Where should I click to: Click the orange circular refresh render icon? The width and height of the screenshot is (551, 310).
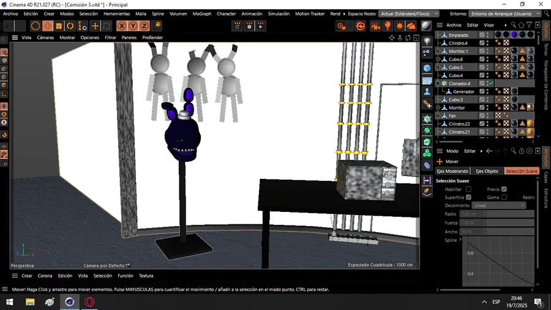coord(360,26)
